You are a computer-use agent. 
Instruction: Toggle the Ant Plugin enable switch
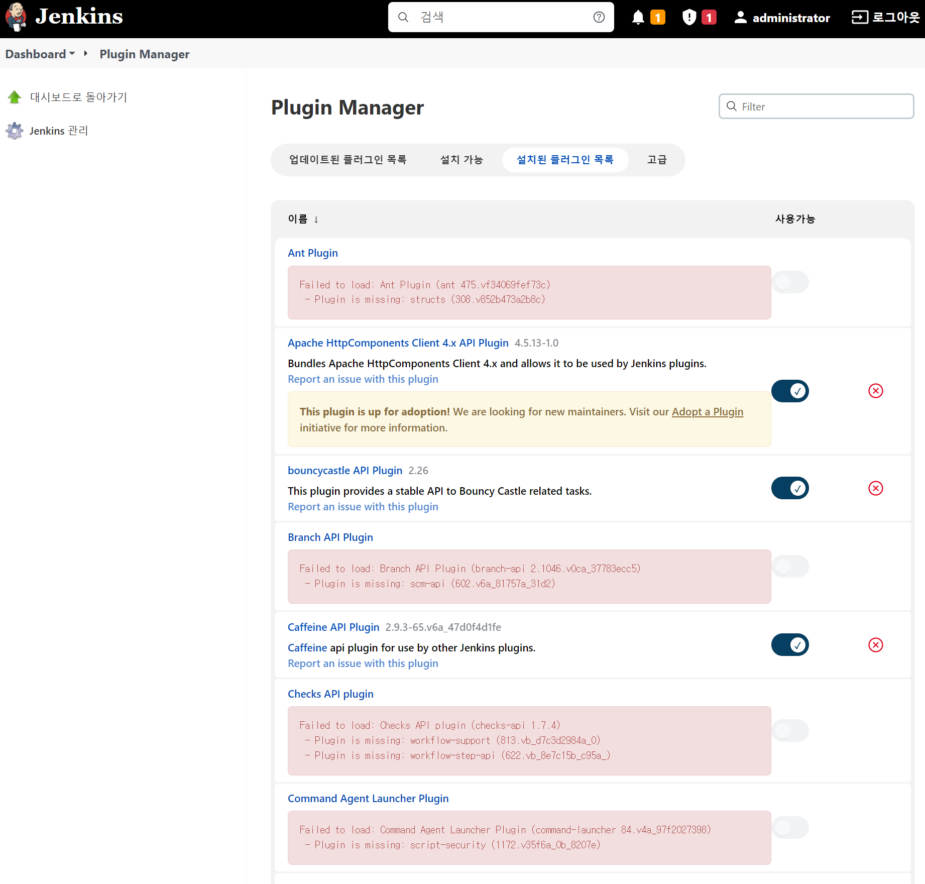tap(790, 282)
